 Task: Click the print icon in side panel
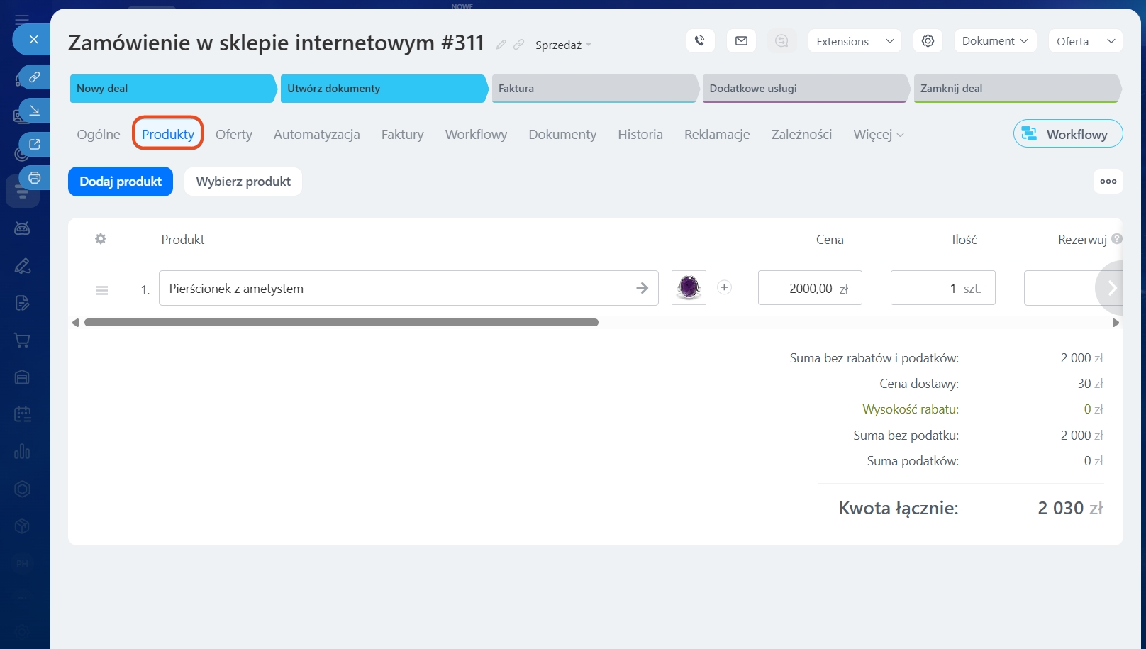click(34, 177)
